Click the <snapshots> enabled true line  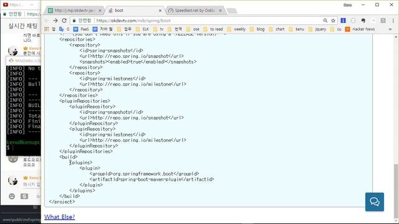pyautogui.click(x=138, y=62)
